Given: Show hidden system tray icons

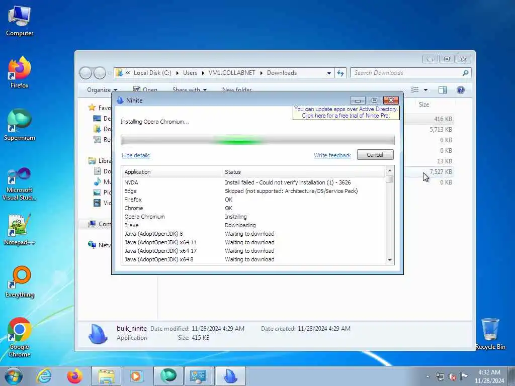Looking at the screenshot, I should (427, 377).
